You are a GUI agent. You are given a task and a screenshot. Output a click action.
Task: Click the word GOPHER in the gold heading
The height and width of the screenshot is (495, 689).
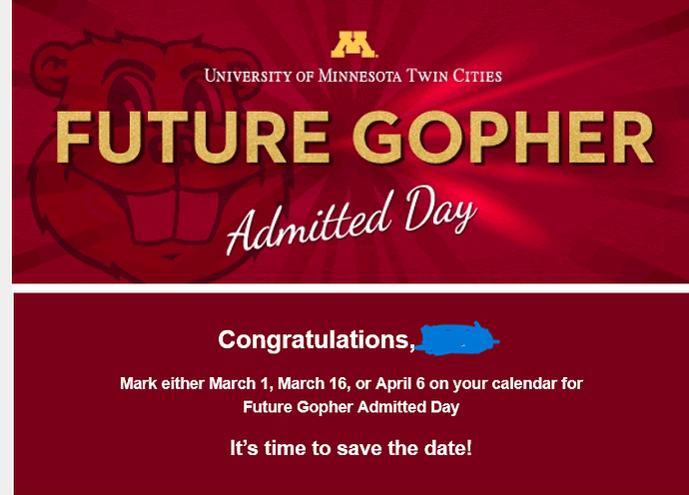[x=503, y=137]
